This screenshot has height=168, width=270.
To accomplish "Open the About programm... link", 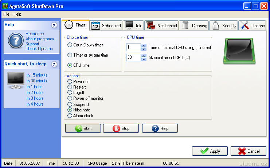I will pyautogui.click(x=41, y=39).
